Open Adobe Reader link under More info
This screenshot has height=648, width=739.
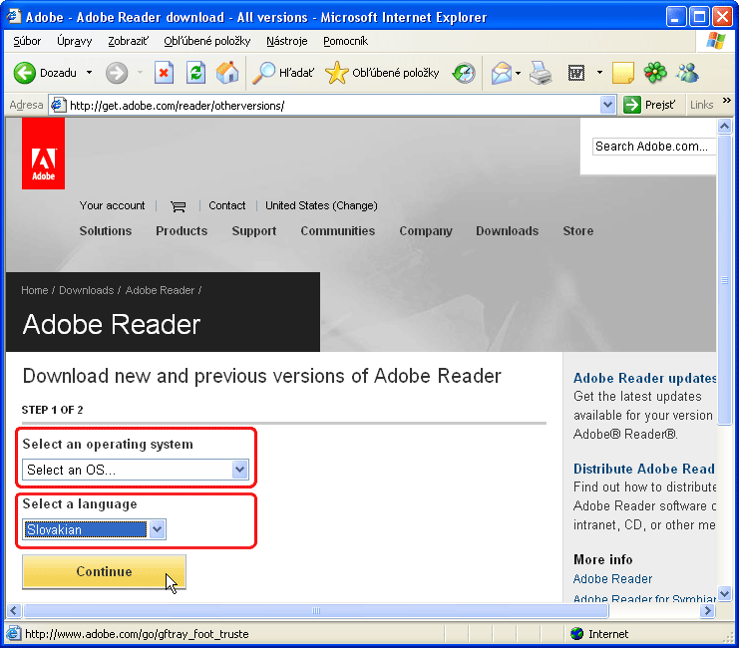(612, 579)
